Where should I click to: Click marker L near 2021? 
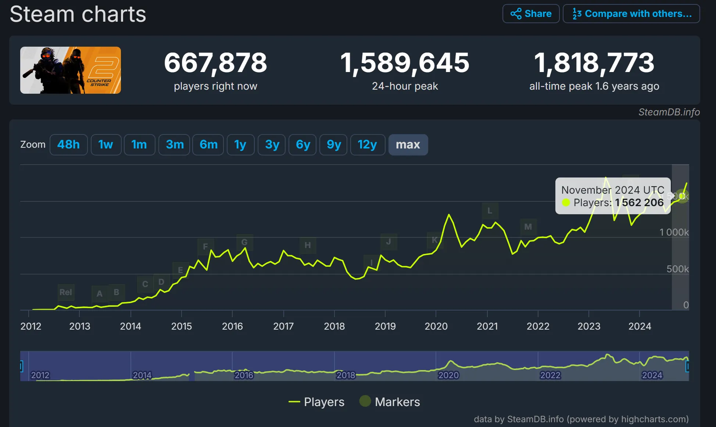pos(490,211)
